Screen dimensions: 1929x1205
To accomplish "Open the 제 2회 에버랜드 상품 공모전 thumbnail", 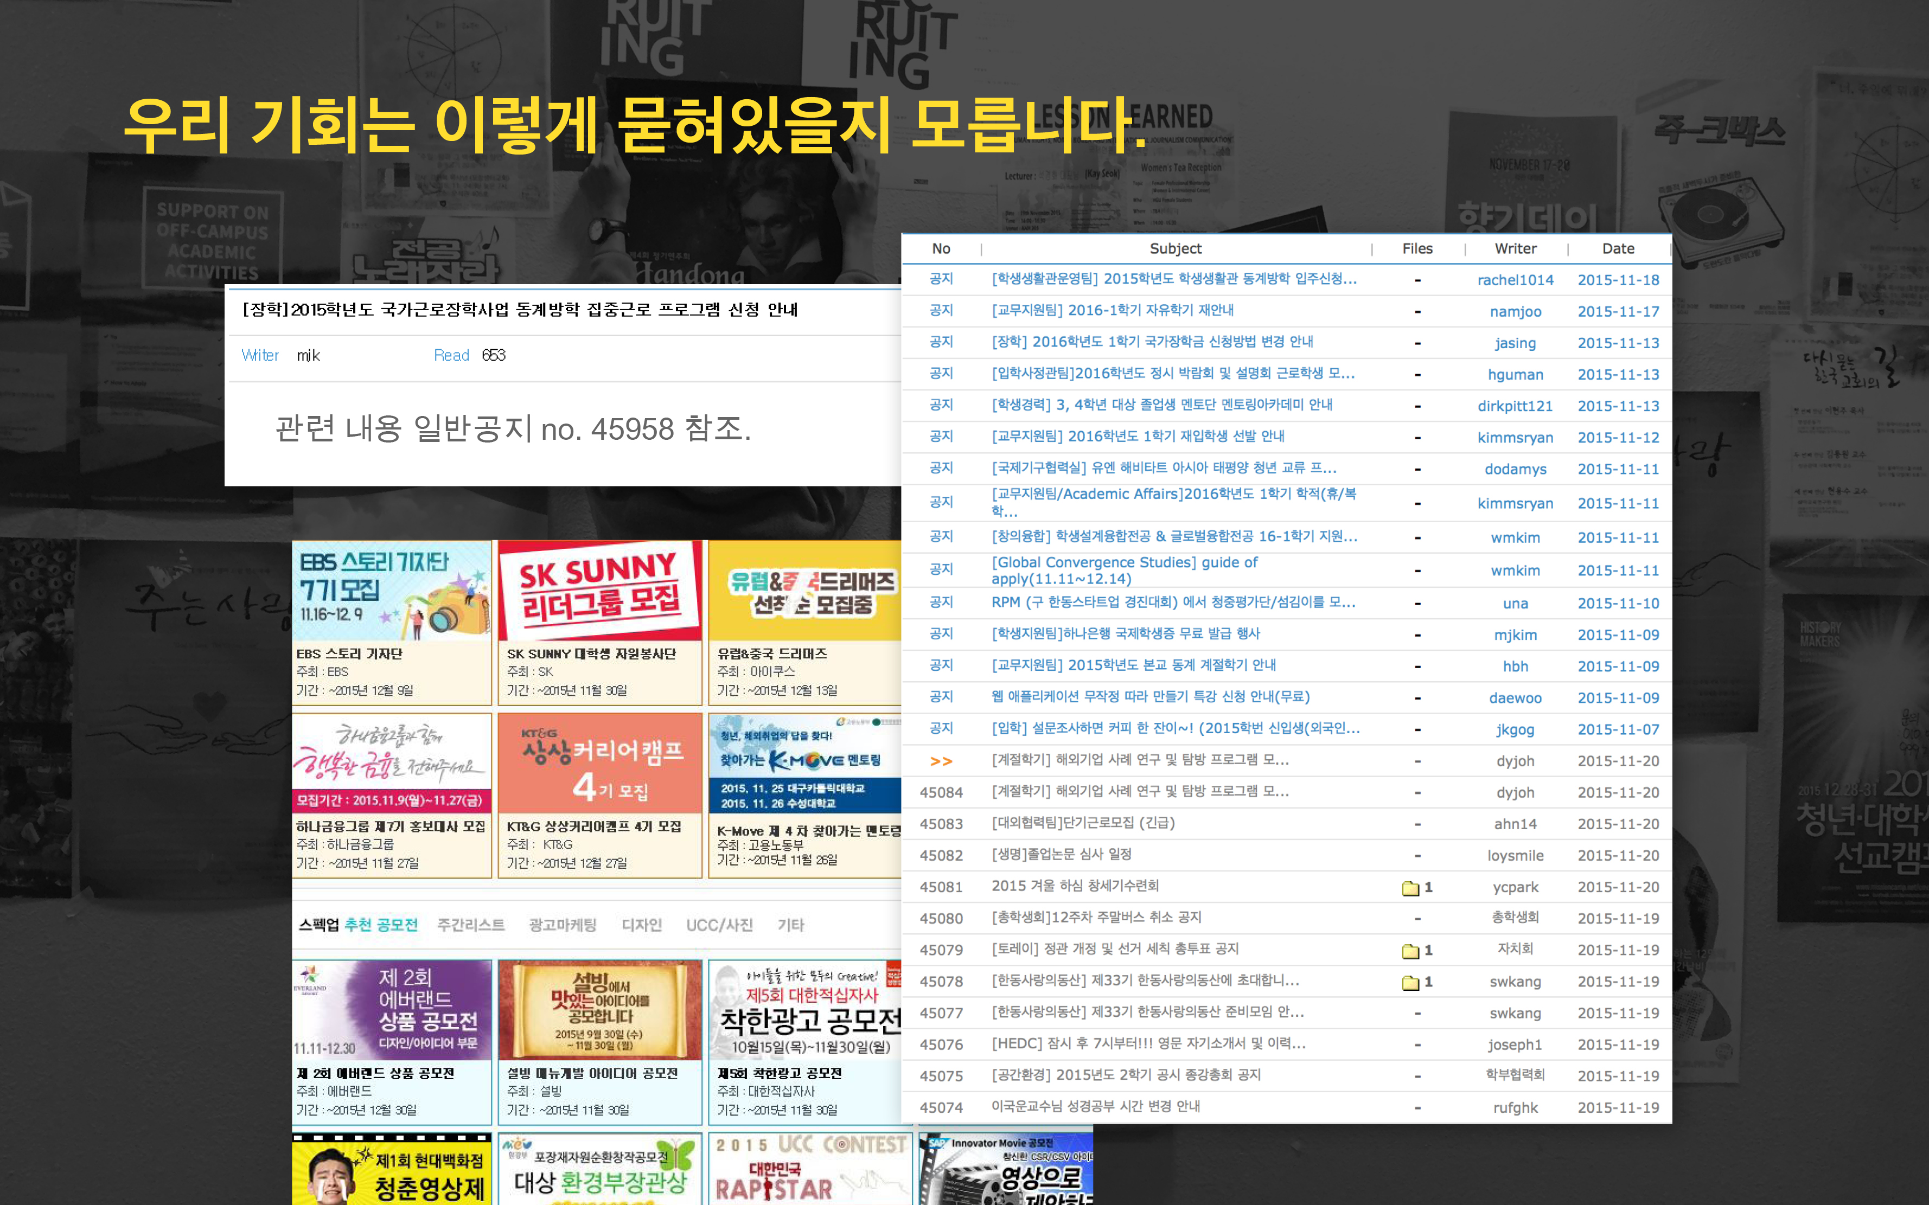I will coord(391,1010).
